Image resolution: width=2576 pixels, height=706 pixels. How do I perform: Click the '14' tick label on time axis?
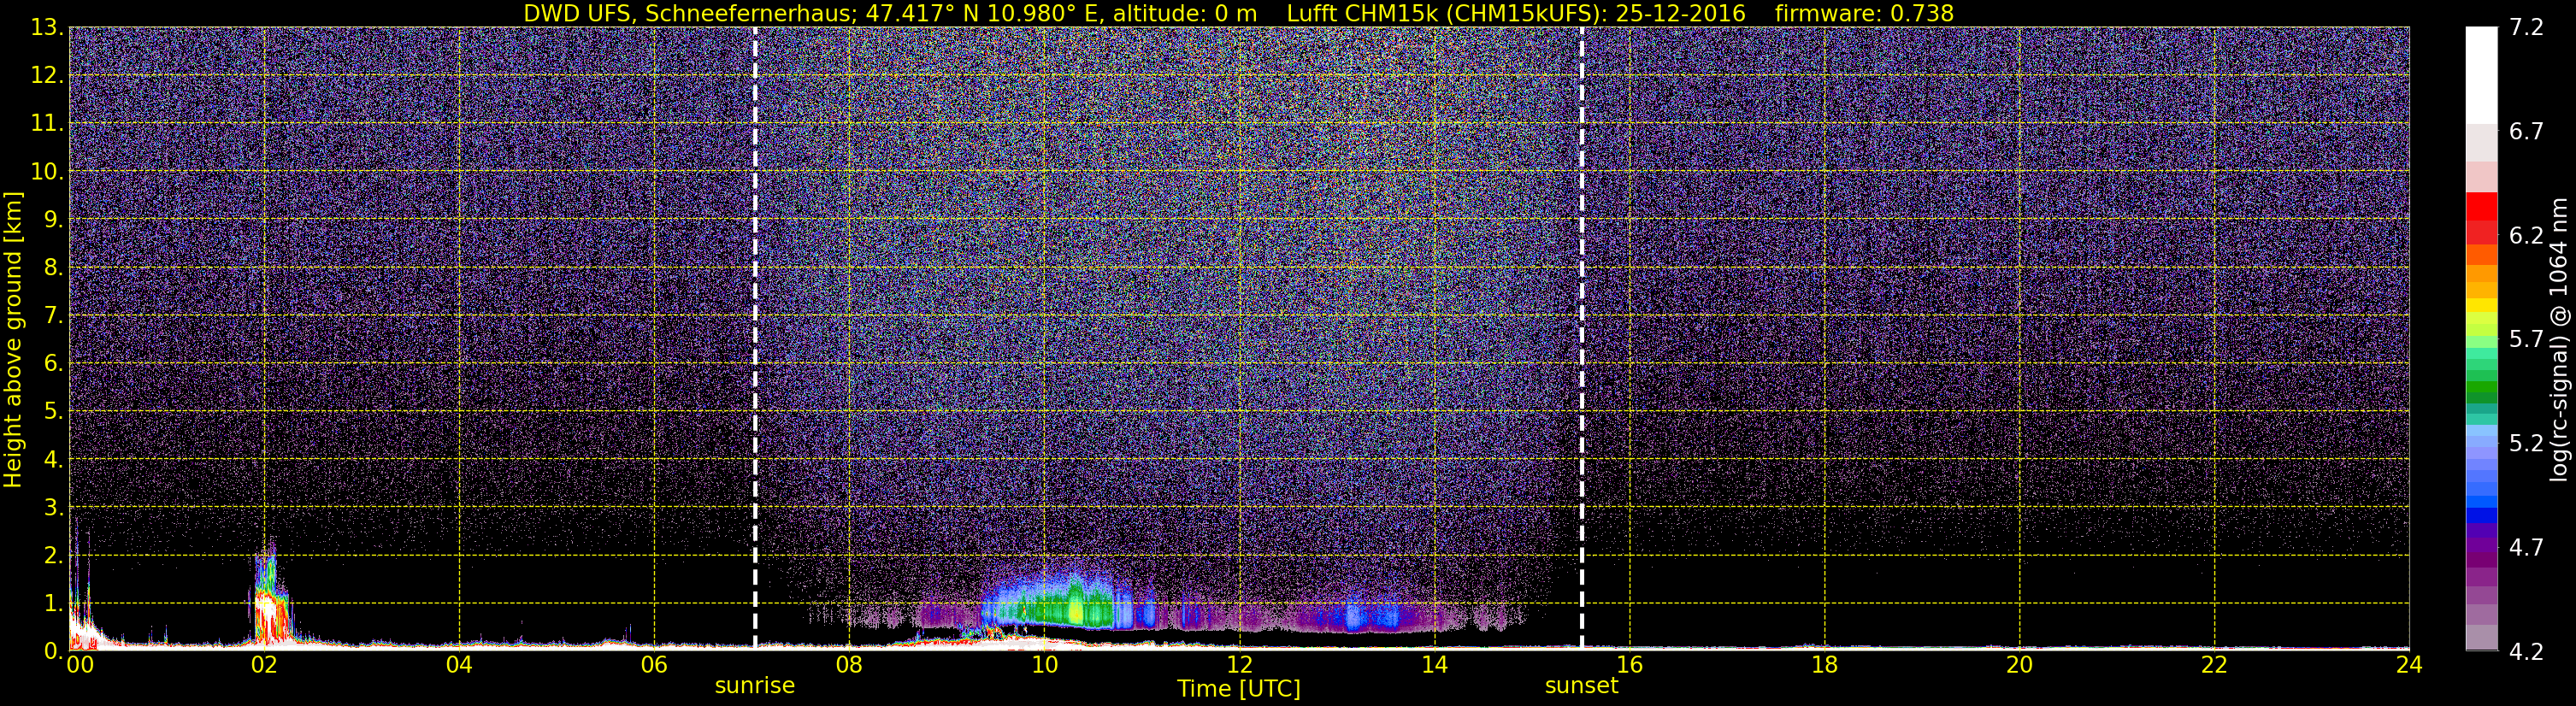click(1434, 665)
